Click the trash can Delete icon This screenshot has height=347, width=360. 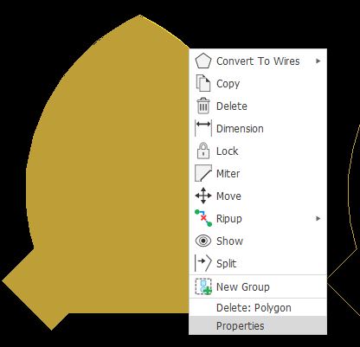pos(203,106)
